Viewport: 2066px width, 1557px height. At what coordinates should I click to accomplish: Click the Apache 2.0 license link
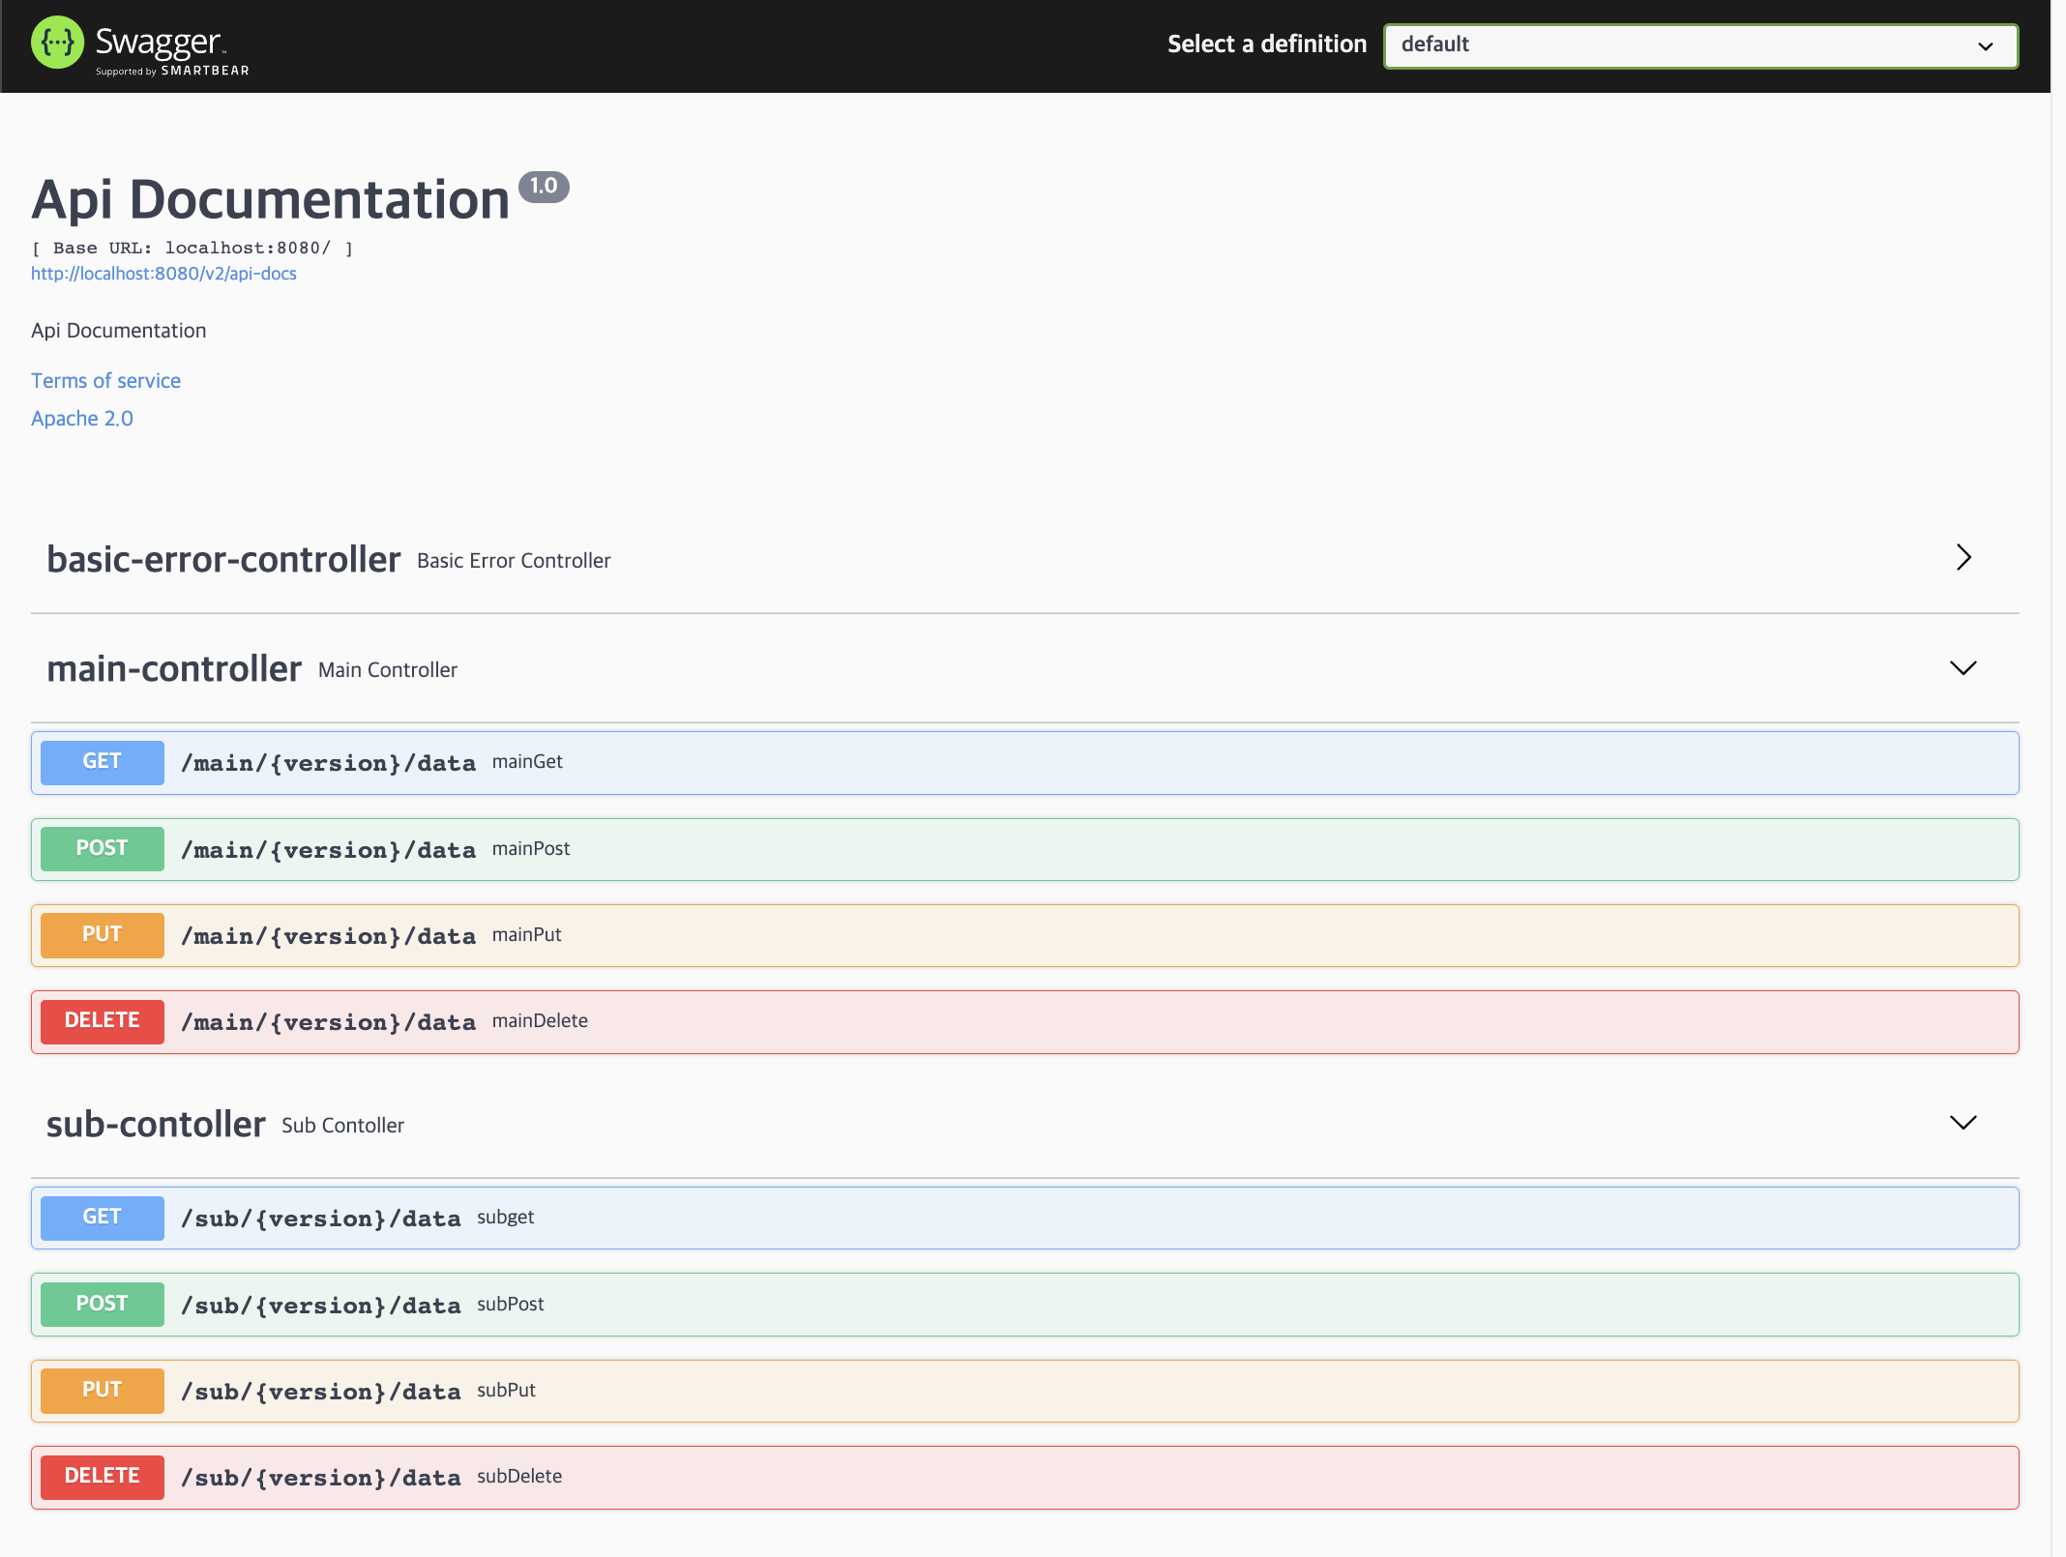click(x=82, y=419)
